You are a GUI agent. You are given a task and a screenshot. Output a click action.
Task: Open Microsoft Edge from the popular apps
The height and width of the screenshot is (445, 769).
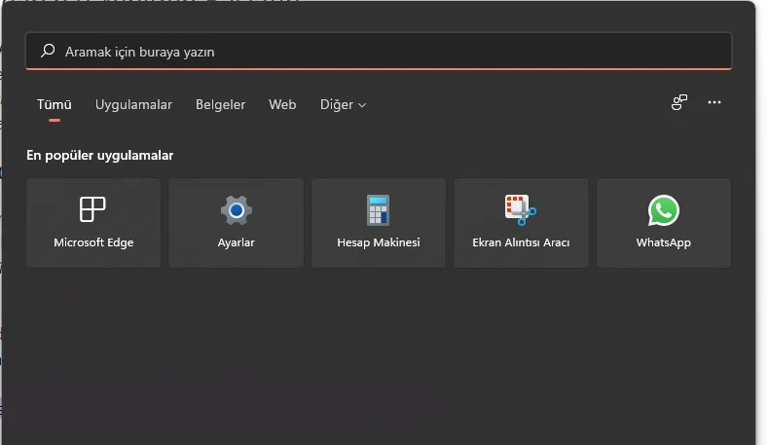point(93,209)
